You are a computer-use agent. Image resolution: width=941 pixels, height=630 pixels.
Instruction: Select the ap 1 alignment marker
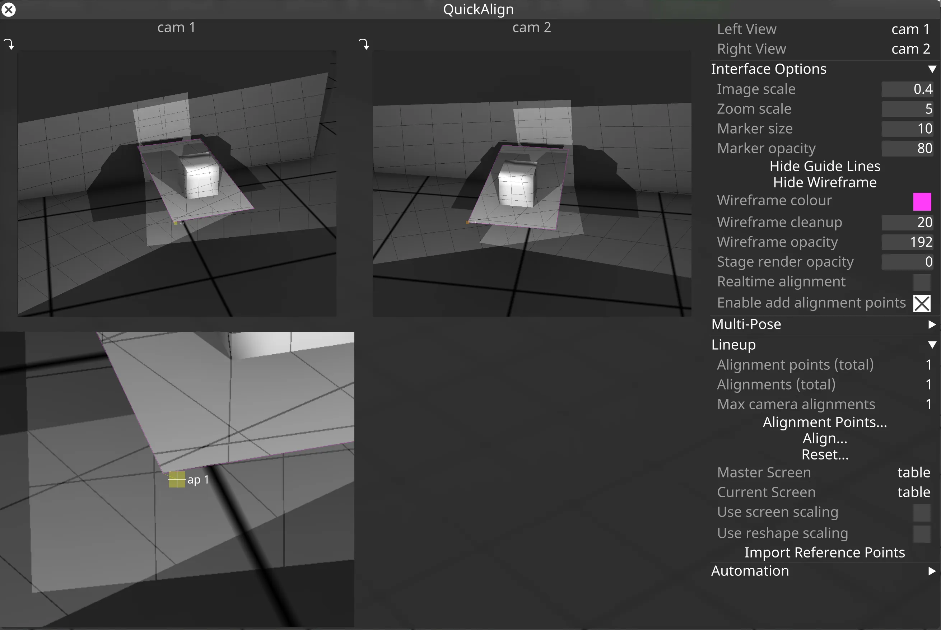177,479
